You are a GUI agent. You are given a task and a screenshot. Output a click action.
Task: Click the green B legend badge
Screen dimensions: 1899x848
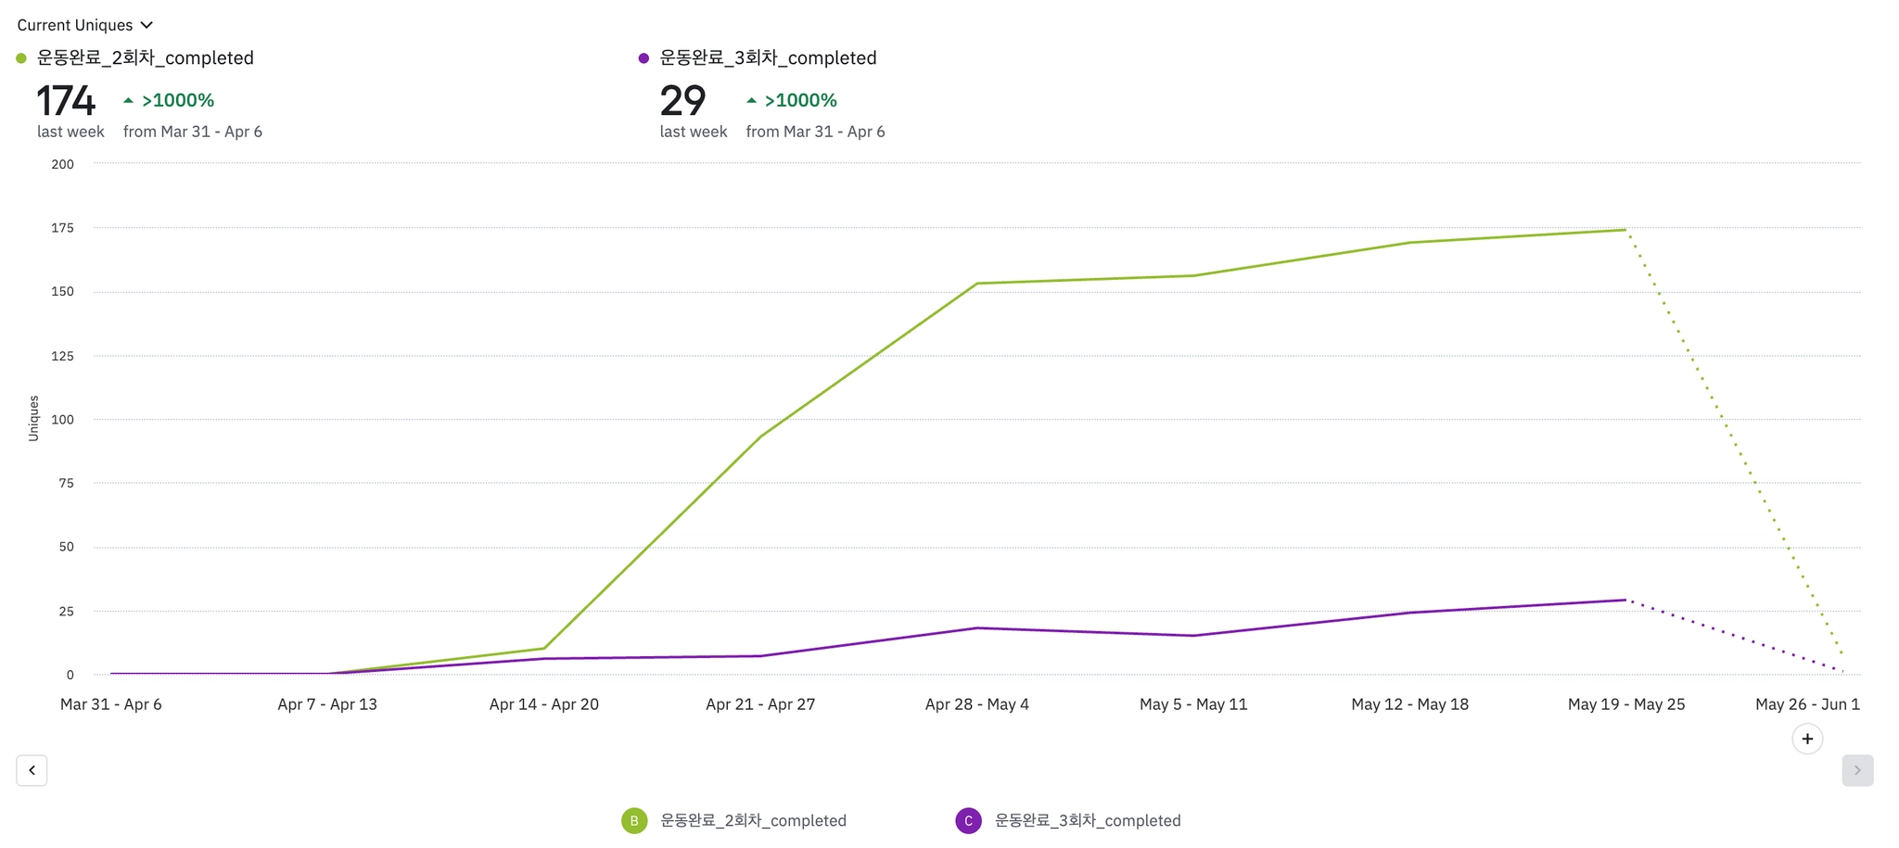tap(634, 820)
